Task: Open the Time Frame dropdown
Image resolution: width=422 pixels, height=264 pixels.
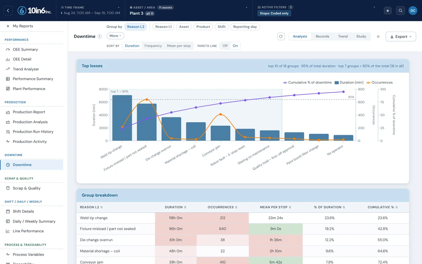Action: pos(90,11)
